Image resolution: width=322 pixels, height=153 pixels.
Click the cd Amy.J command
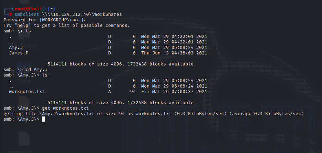(x=37, y=69)
